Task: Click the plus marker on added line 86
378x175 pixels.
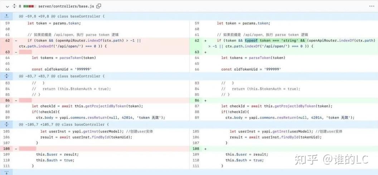Action: click(x=205, y=100)
